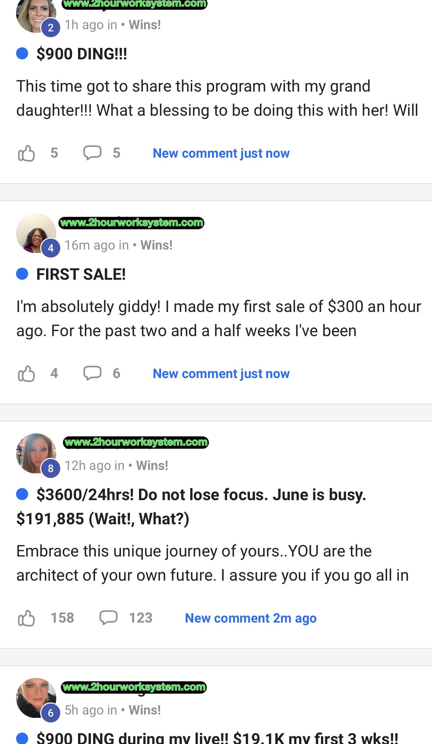Screen dimensions: 432x744
Task: Click 'New comment 2m ago' link
Action: click(250, 618)
